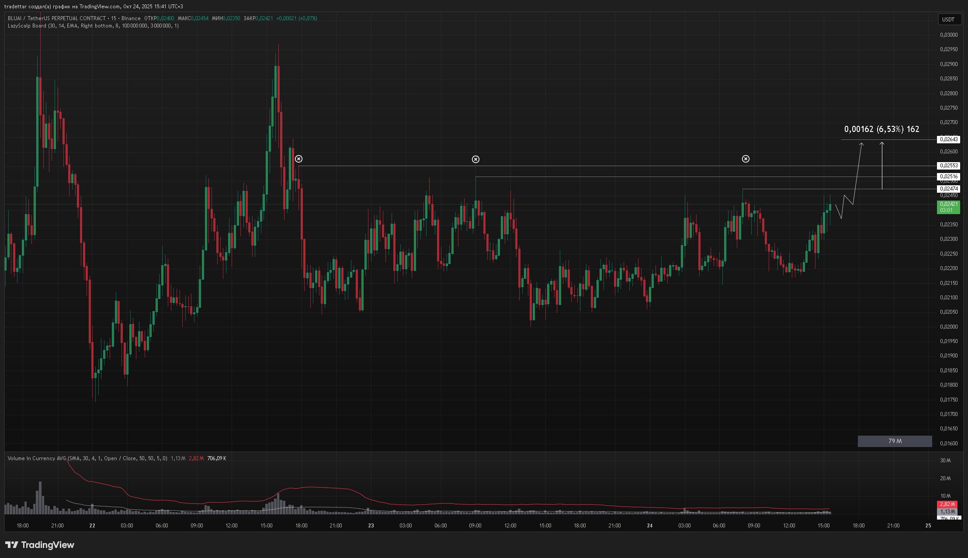Screen dimensions: 968x558
Task: Select the 0,02474 price axis label
Action: tap(948, 189)
